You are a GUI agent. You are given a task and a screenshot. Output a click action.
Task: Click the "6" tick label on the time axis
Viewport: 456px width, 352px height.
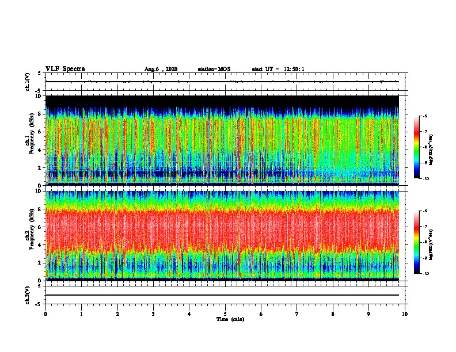[x=261, y=314]
